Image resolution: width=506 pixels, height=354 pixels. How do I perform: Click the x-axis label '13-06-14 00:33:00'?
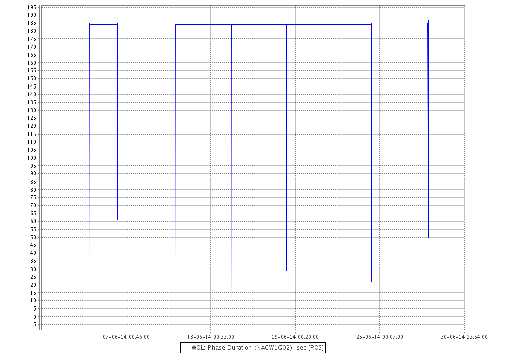coord(210,337)
